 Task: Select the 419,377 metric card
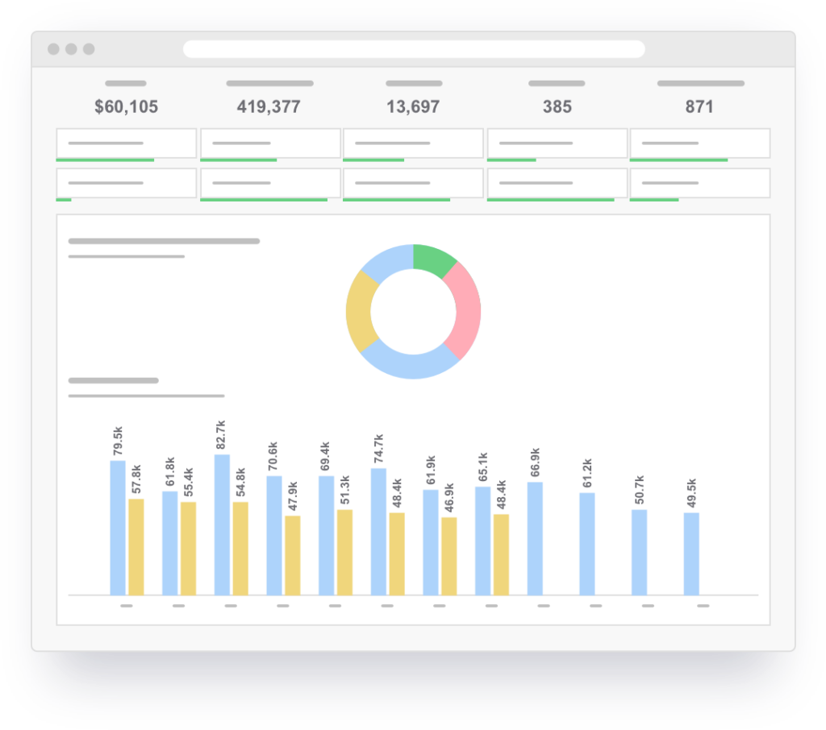pyautogui.click(x=269, y=106)
